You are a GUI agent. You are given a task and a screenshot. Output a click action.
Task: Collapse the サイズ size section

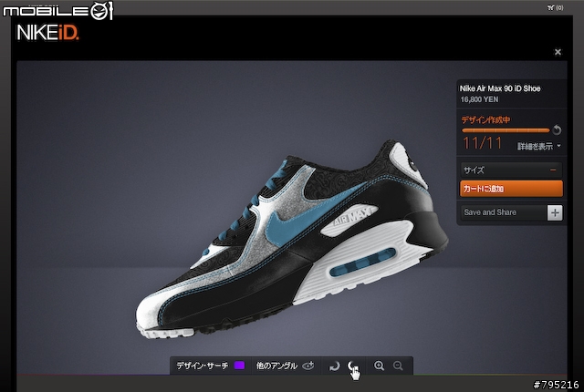click(511, 170)
